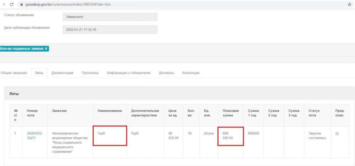Select the Лоты tab
This screenshot has width=355, height=166.
click(39, 73)
